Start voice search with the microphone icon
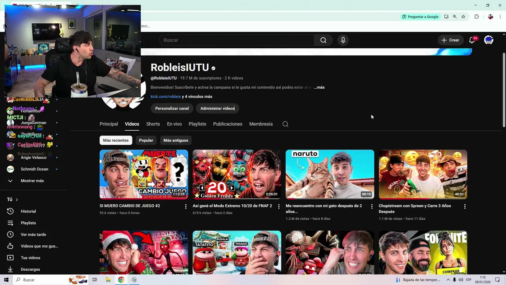 pyautogui.click(x=343, y=40)
